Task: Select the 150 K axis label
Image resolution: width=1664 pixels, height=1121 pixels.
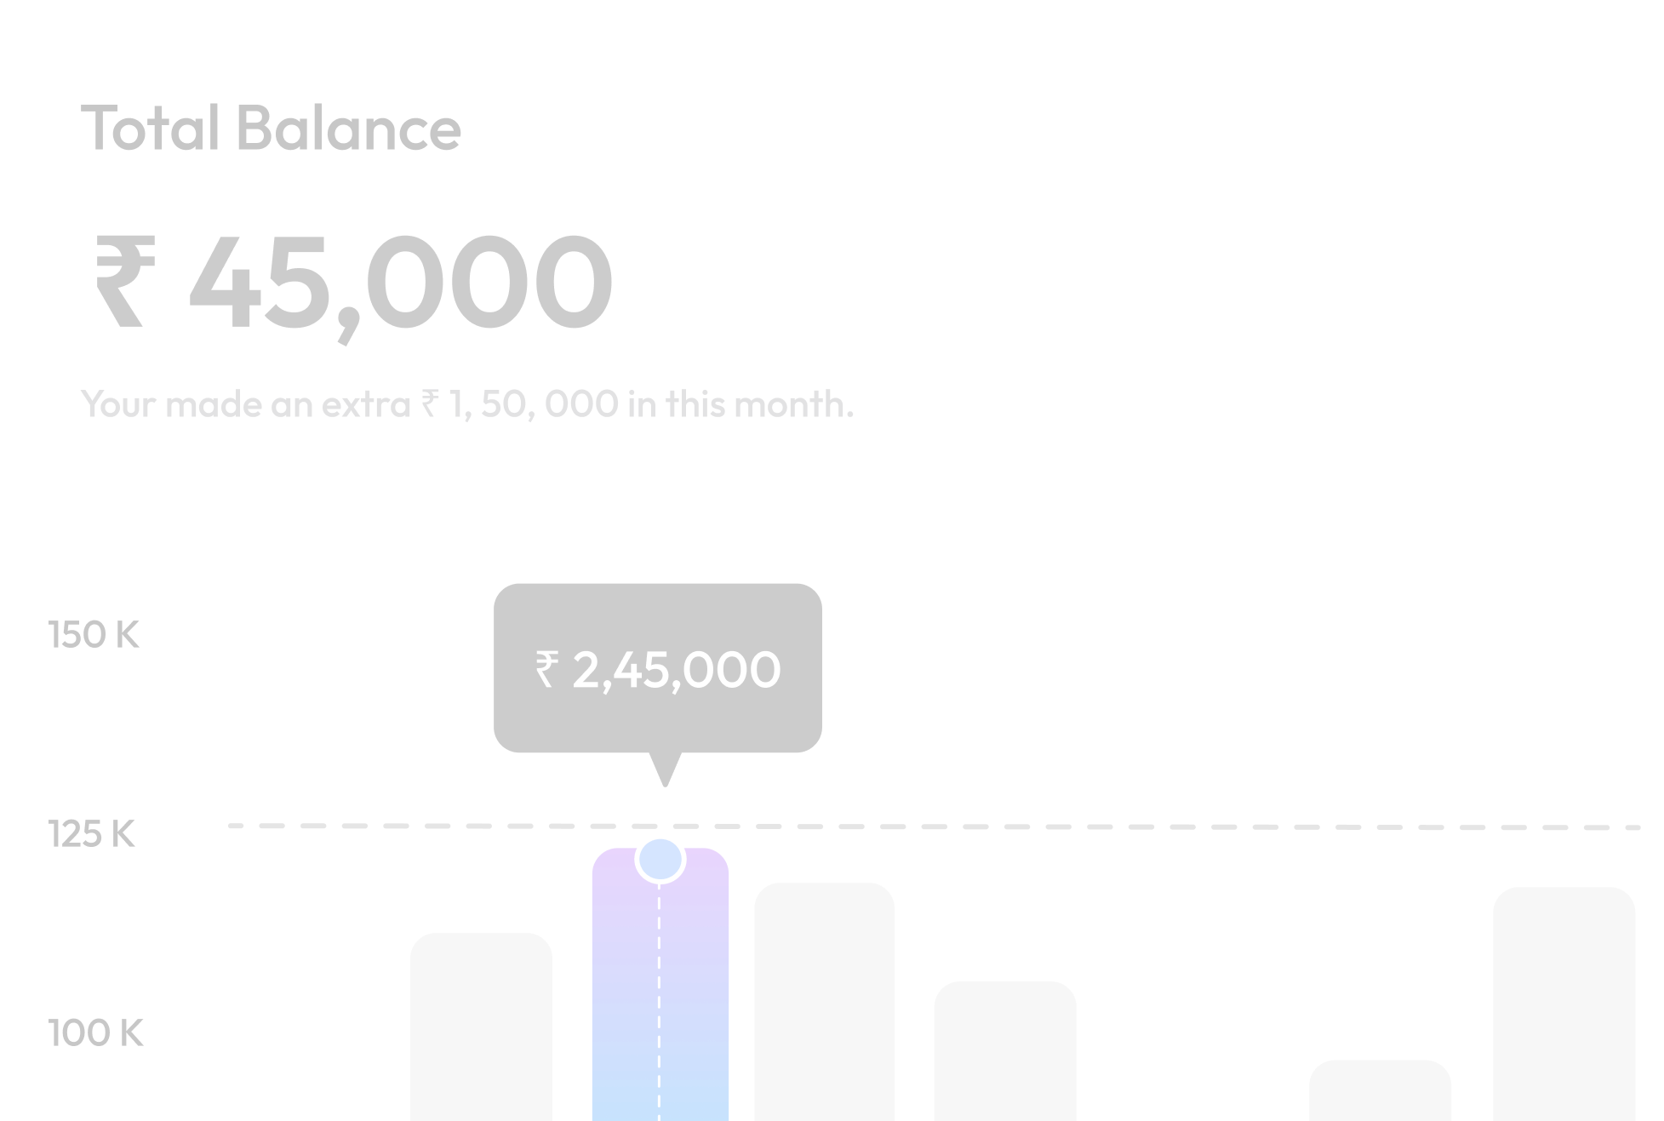Action: pos(94,635)
